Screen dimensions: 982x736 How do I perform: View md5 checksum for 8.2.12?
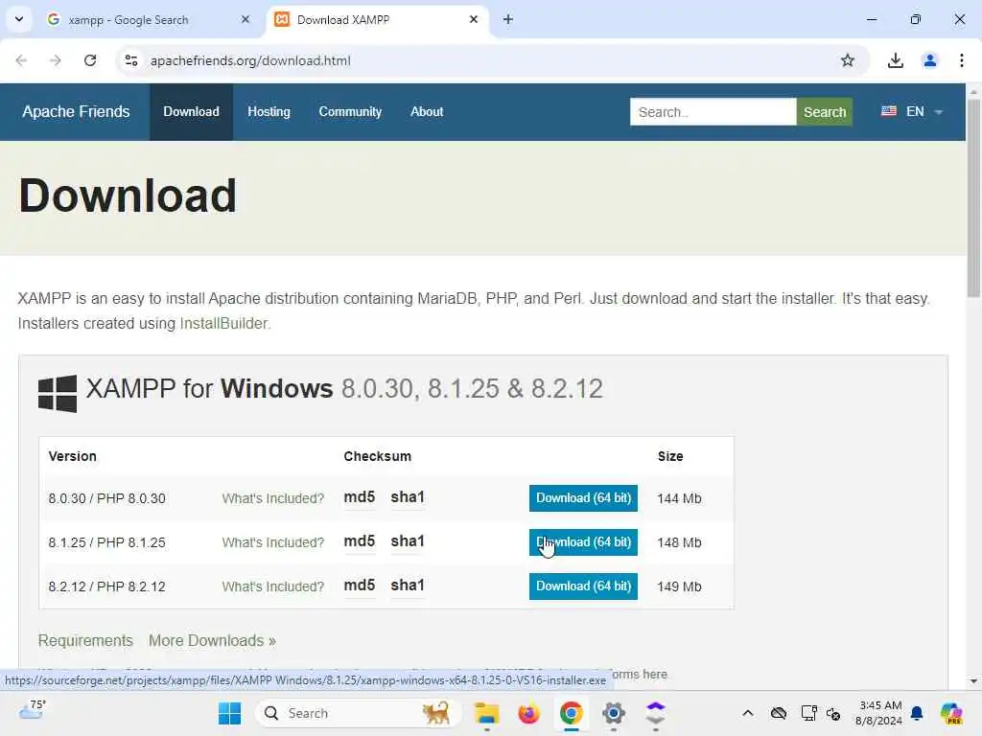tap(360, 586)
